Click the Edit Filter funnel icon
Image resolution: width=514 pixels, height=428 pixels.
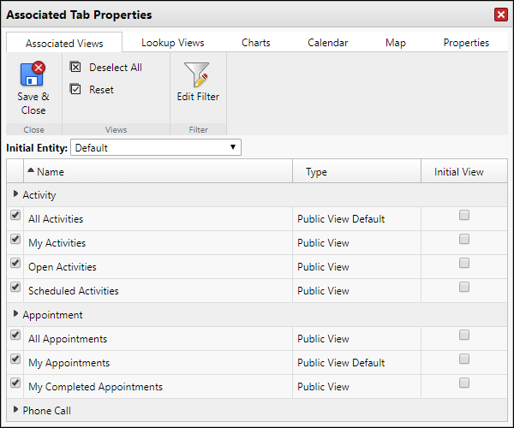pyautogui.click(x=197, y=75)
